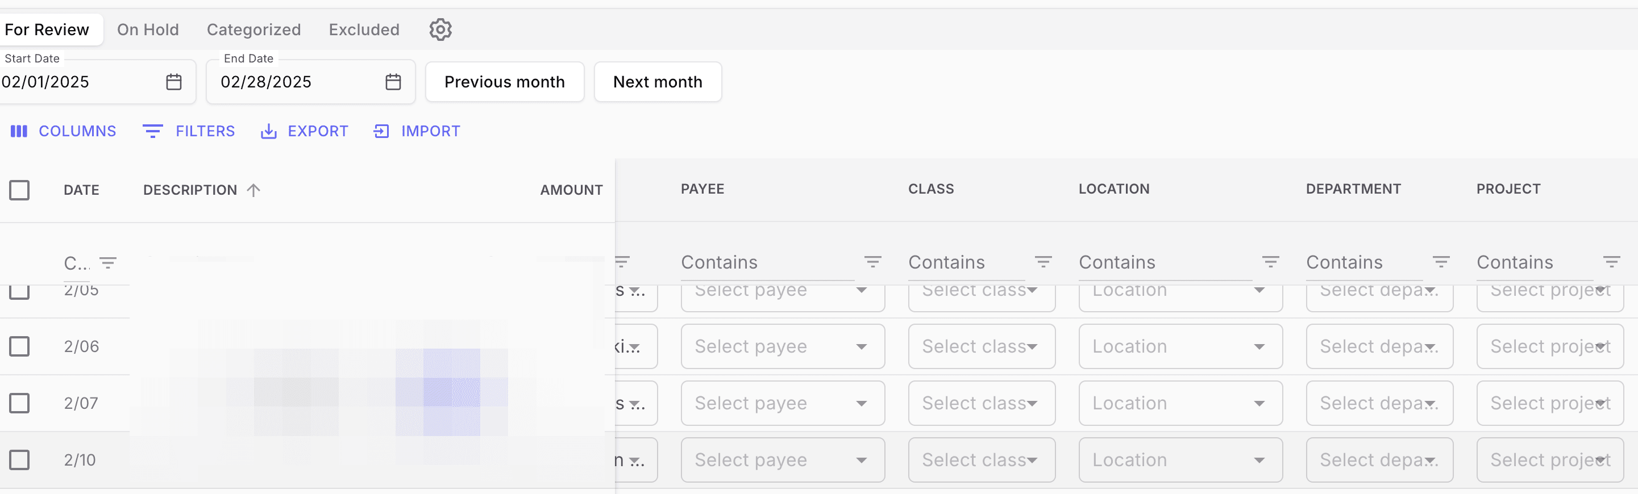This screenshot has height=494, width=1638.
Task: Toggle Description sort arrow in header
Action: [x=253, y=190]
